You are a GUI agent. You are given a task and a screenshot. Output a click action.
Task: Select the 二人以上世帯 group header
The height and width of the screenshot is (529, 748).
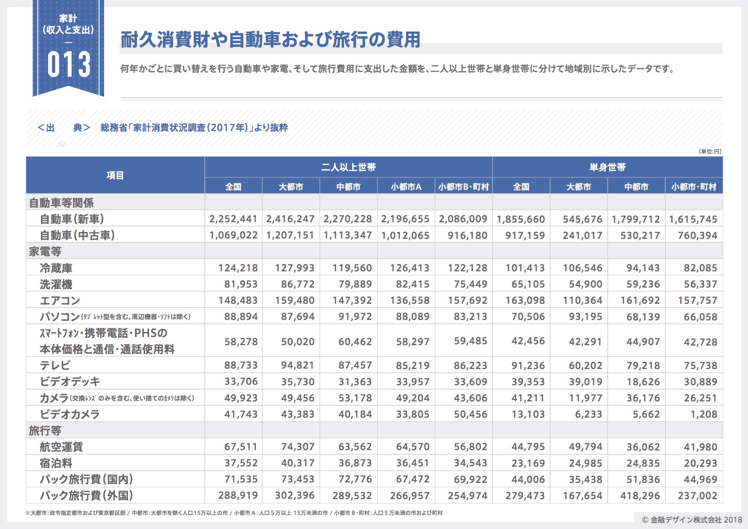(348, 167)
